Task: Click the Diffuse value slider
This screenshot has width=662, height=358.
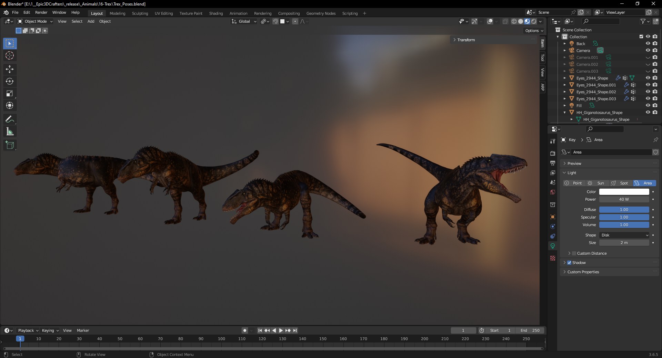Action: point(624,210)
